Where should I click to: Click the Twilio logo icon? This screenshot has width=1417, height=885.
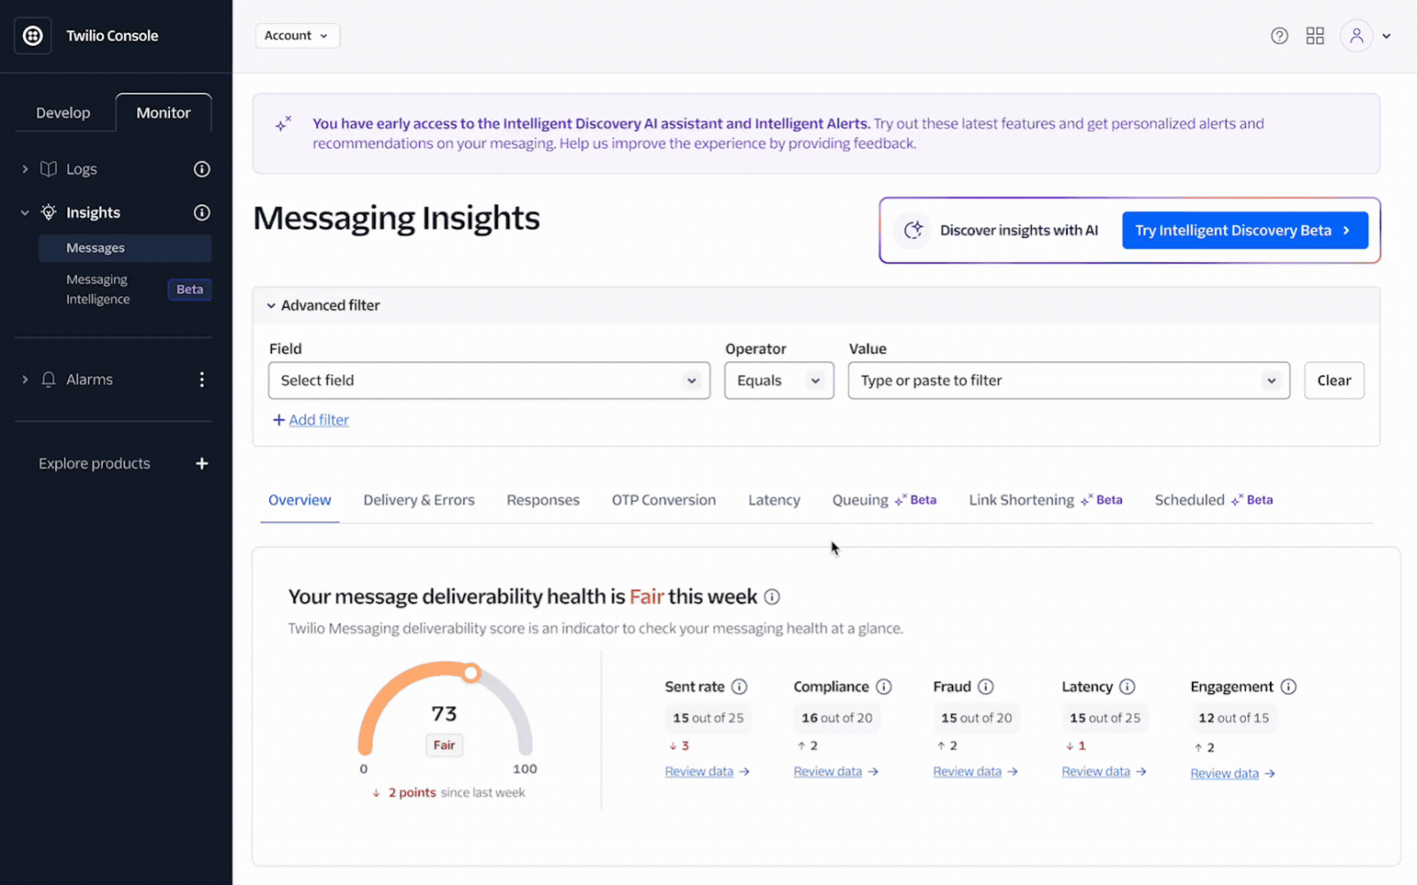pos(33,35)
